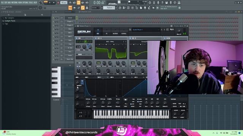Open the FILE menu
The image size is (243, 136).
click(2, 3)
